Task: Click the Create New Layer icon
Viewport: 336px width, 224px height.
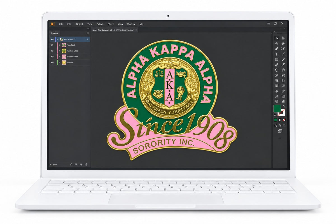Action: pyautogui.click(x=81, y=165)
